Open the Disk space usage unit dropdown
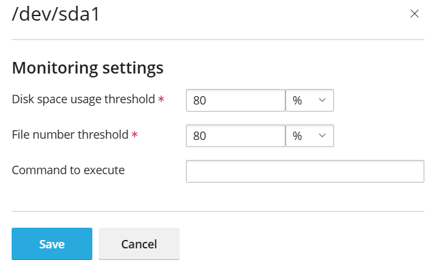The width and height of the screenshot is (434, 269). coord(309,101)
